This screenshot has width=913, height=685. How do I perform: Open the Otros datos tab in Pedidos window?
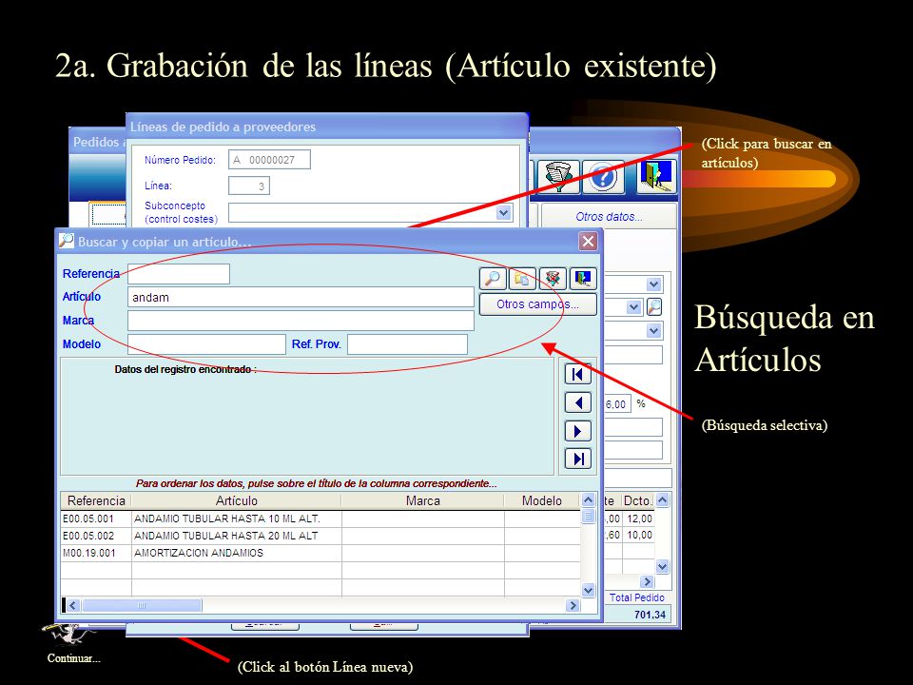(609, 217)
